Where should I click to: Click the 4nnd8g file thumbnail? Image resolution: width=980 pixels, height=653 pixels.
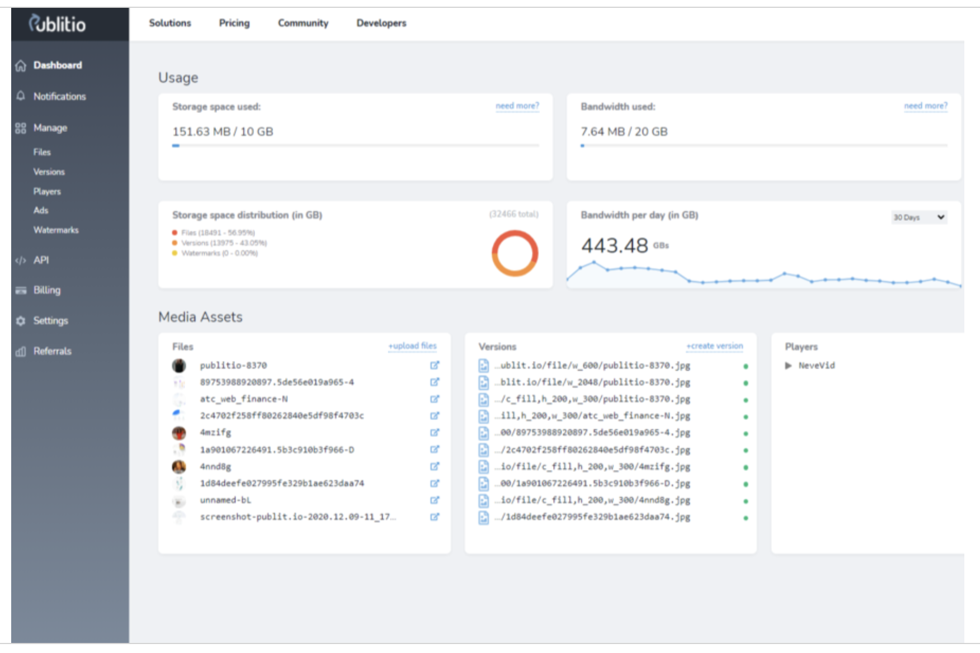179,466
